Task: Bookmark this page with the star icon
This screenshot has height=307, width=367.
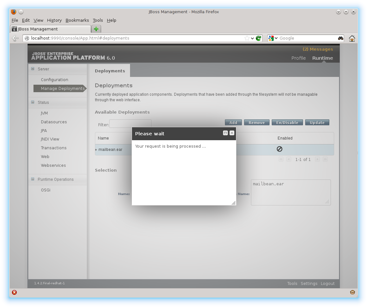Action: coord(247,38)
